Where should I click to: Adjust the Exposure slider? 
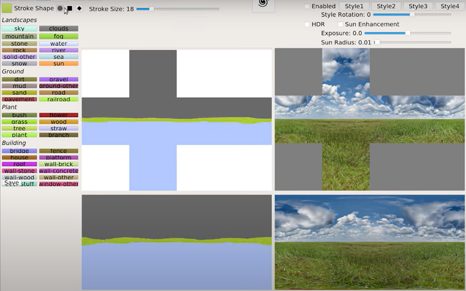[408, 33]
